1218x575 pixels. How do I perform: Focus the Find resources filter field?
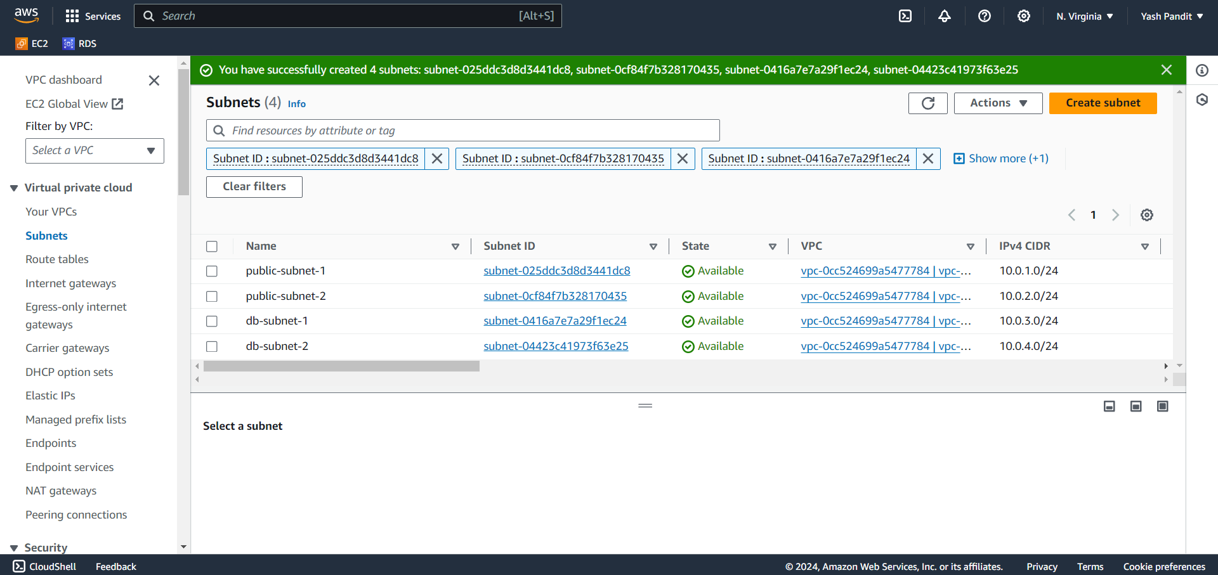[x=463, y=131]
